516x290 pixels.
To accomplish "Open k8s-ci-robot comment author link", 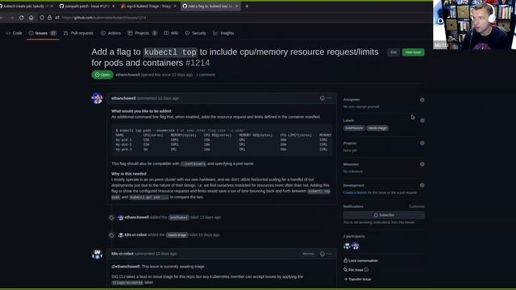I will (x=122, y=254).
